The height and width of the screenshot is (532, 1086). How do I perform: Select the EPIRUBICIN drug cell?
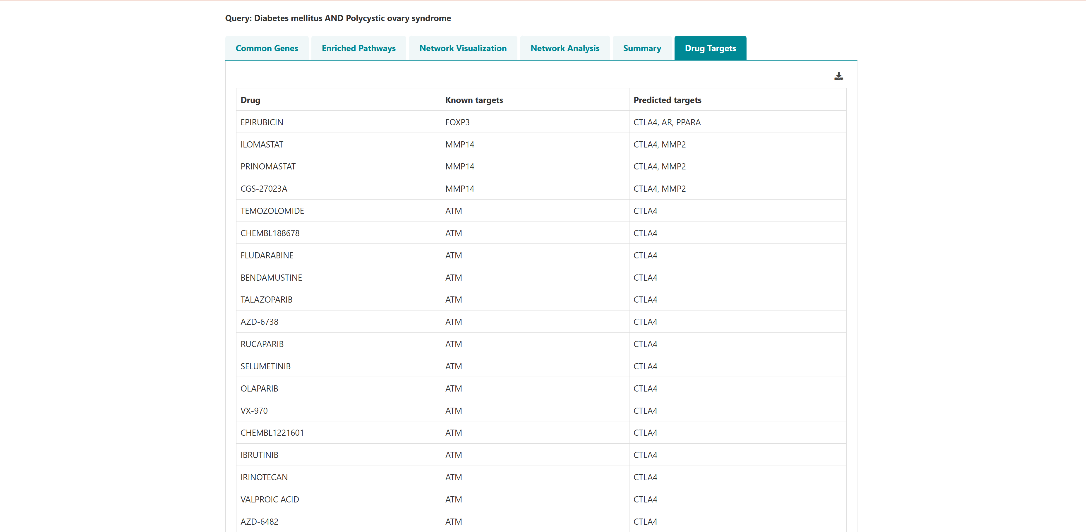(262, 122)
